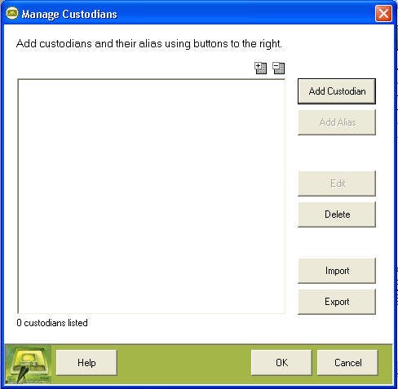Expand all custodians with the plus-list icon

click(260, 68)
